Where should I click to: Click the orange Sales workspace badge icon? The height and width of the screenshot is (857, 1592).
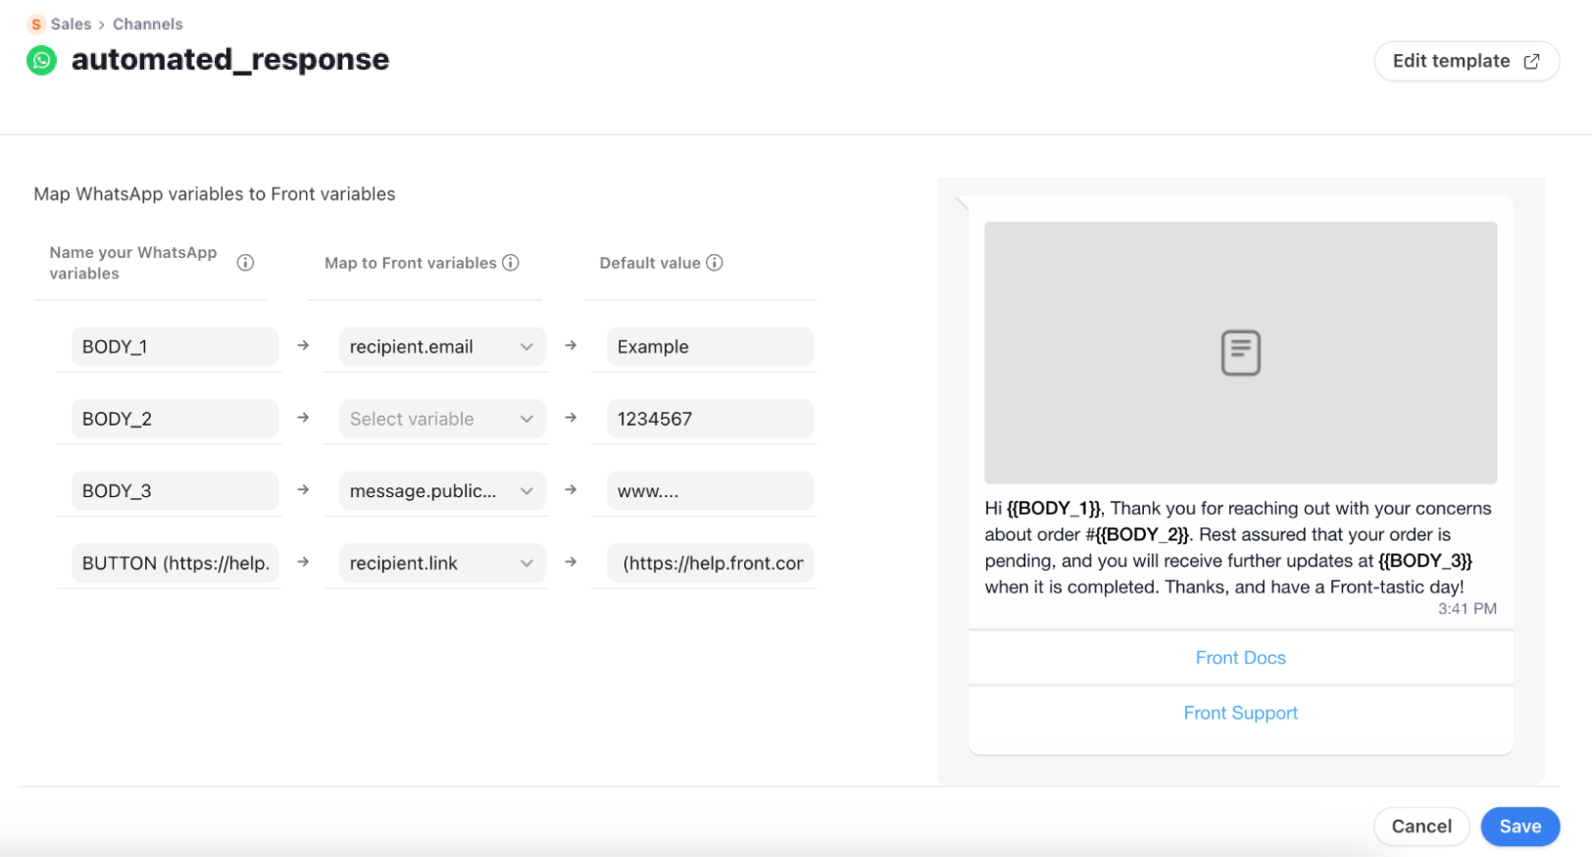(x=36, y=25)
